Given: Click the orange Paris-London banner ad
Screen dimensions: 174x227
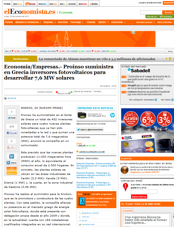Looking at the screenshot, I should 91,39.
